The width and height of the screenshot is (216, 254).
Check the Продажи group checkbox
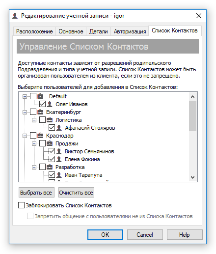coord(42,143)
